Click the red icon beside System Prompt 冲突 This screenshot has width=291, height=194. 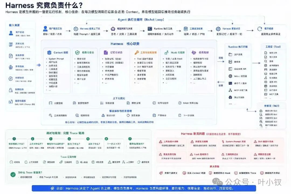tap(223, 141)
